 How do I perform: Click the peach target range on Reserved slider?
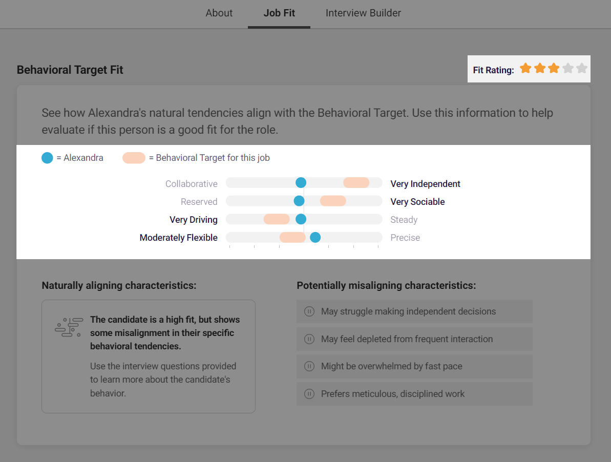click(x=333, y=201)
